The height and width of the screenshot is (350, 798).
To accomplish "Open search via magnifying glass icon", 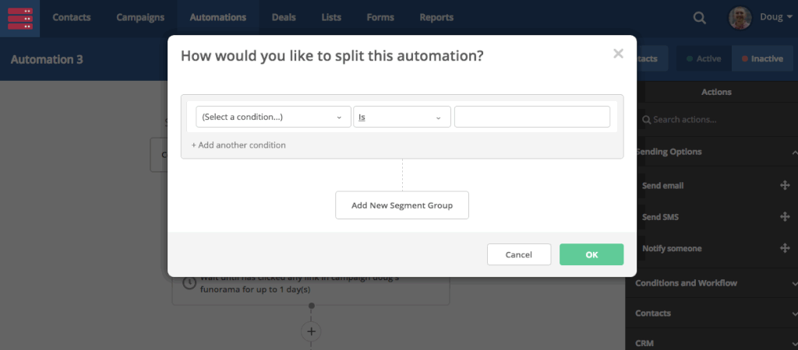I will pos(699,18).
